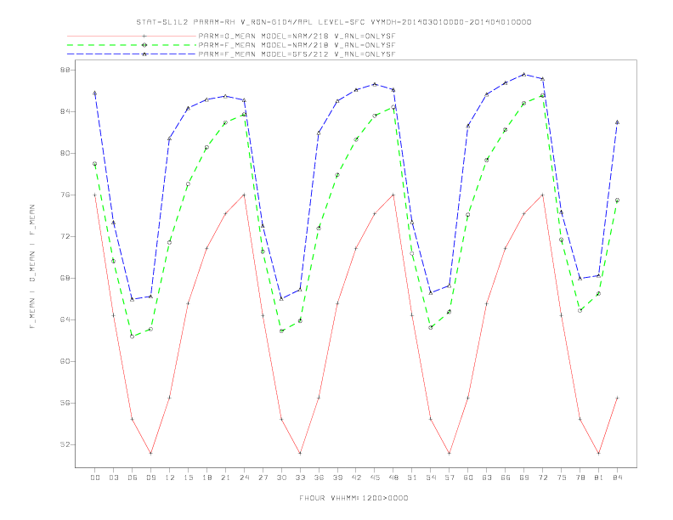Image resolution: width=673 pixels, height=520 pixels.
Task: Select legend entry PARM=F_MEAN MODEL=GFS/212
Action: pyautogui.click(x=297, y=54)
